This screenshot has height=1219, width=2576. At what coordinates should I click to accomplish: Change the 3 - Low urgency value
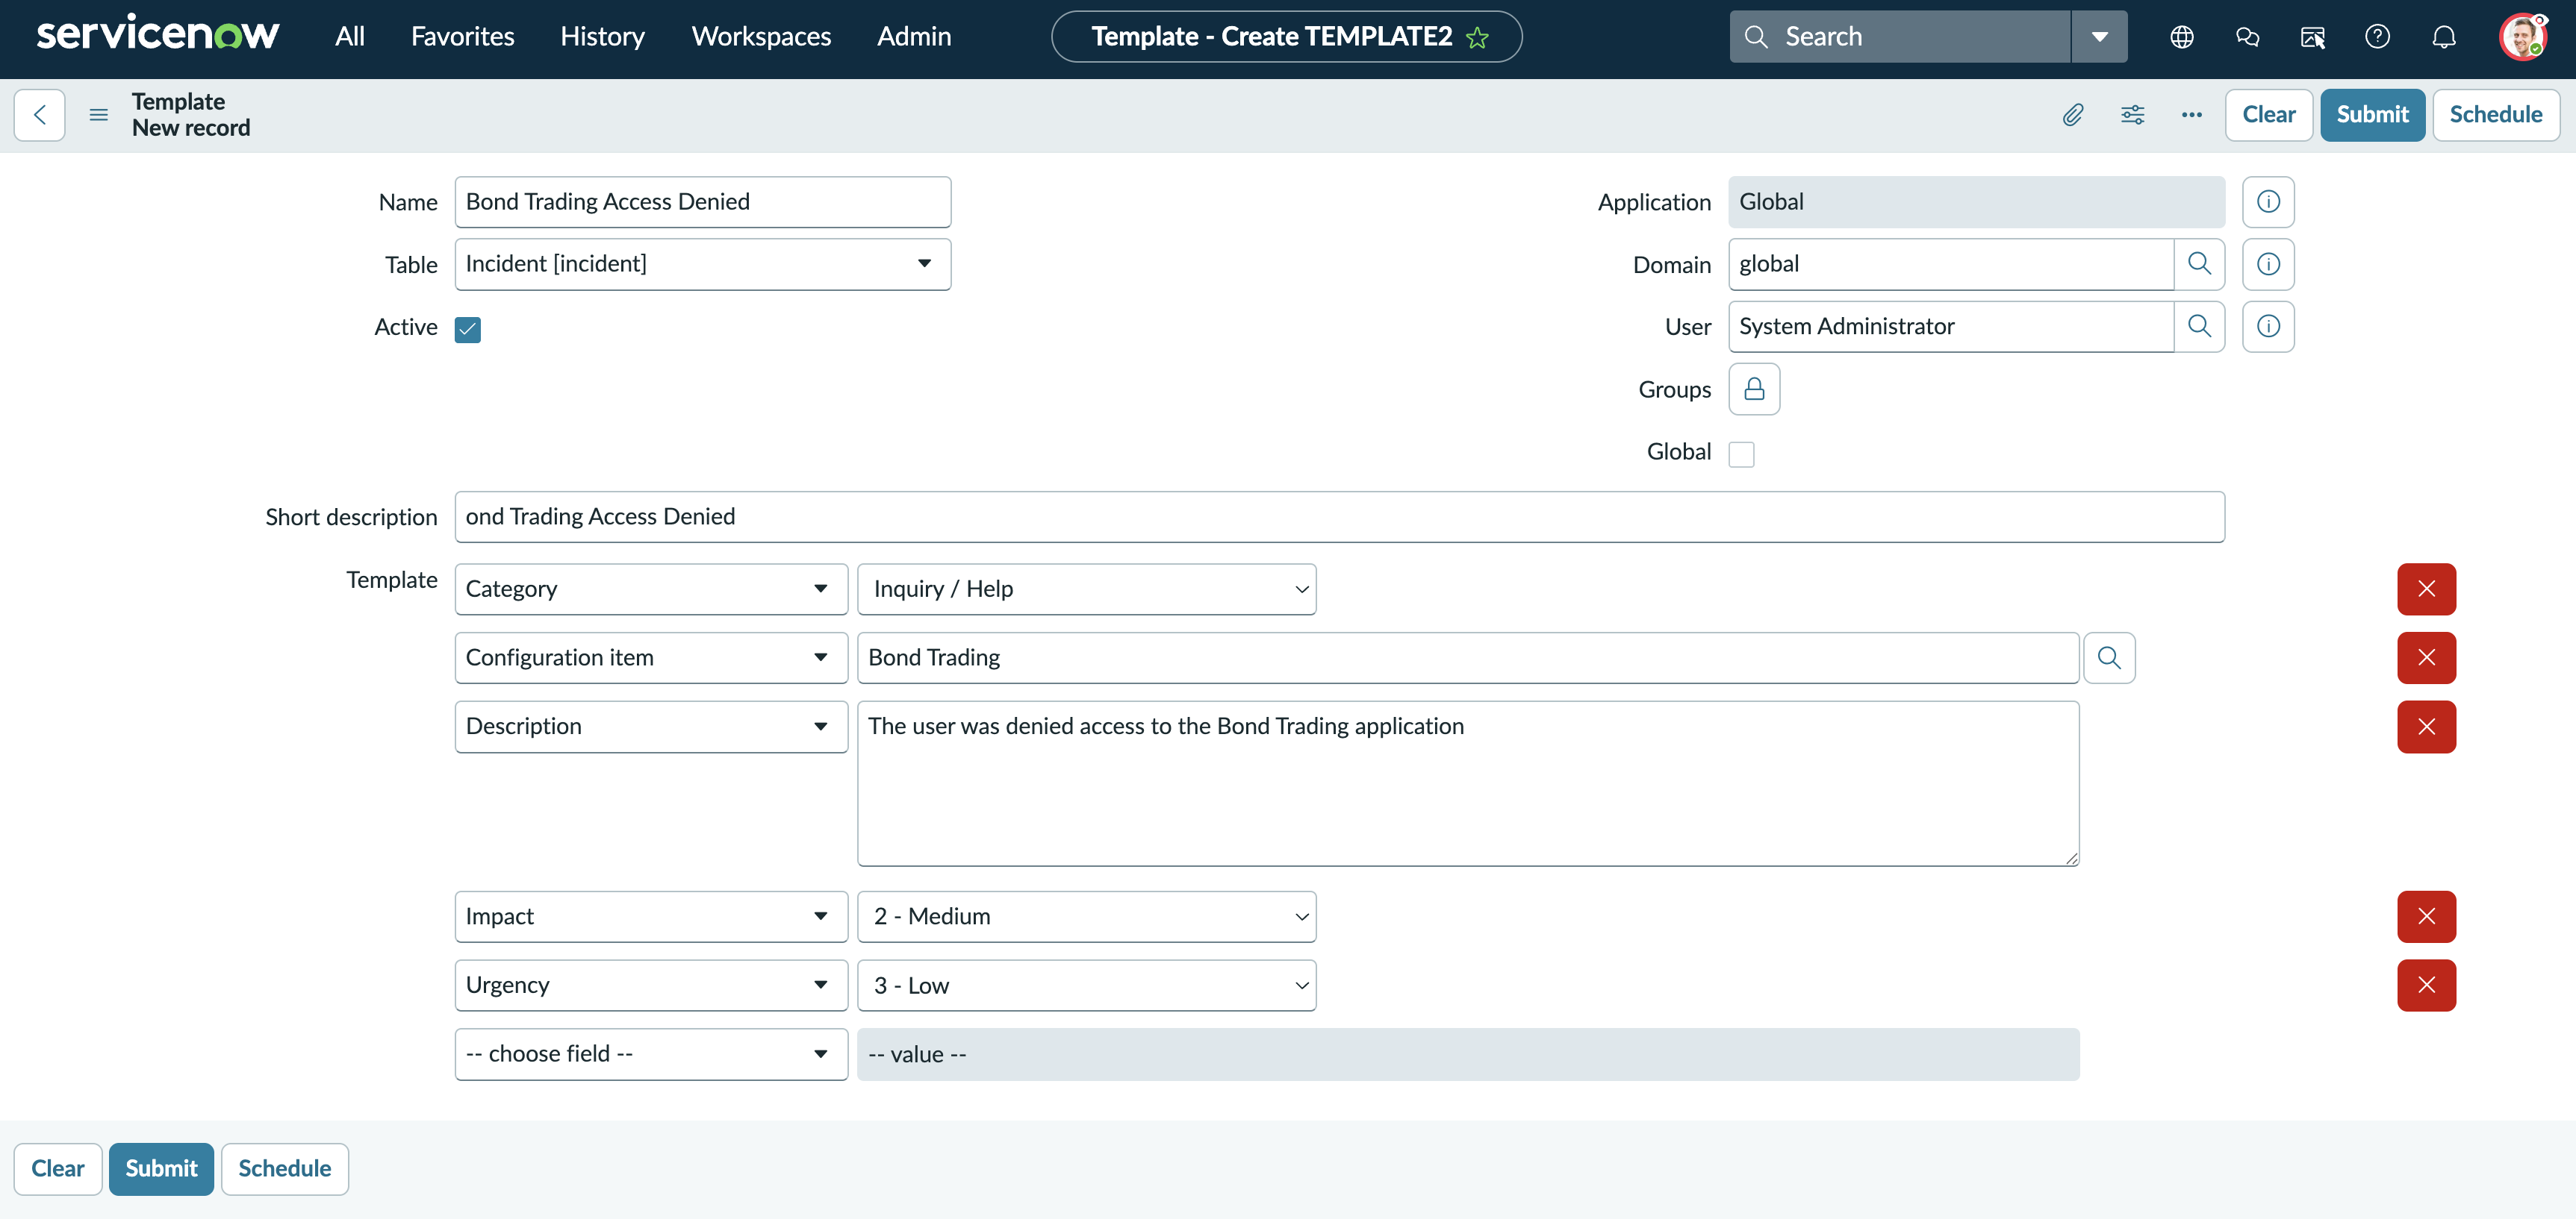point(1086,985)
